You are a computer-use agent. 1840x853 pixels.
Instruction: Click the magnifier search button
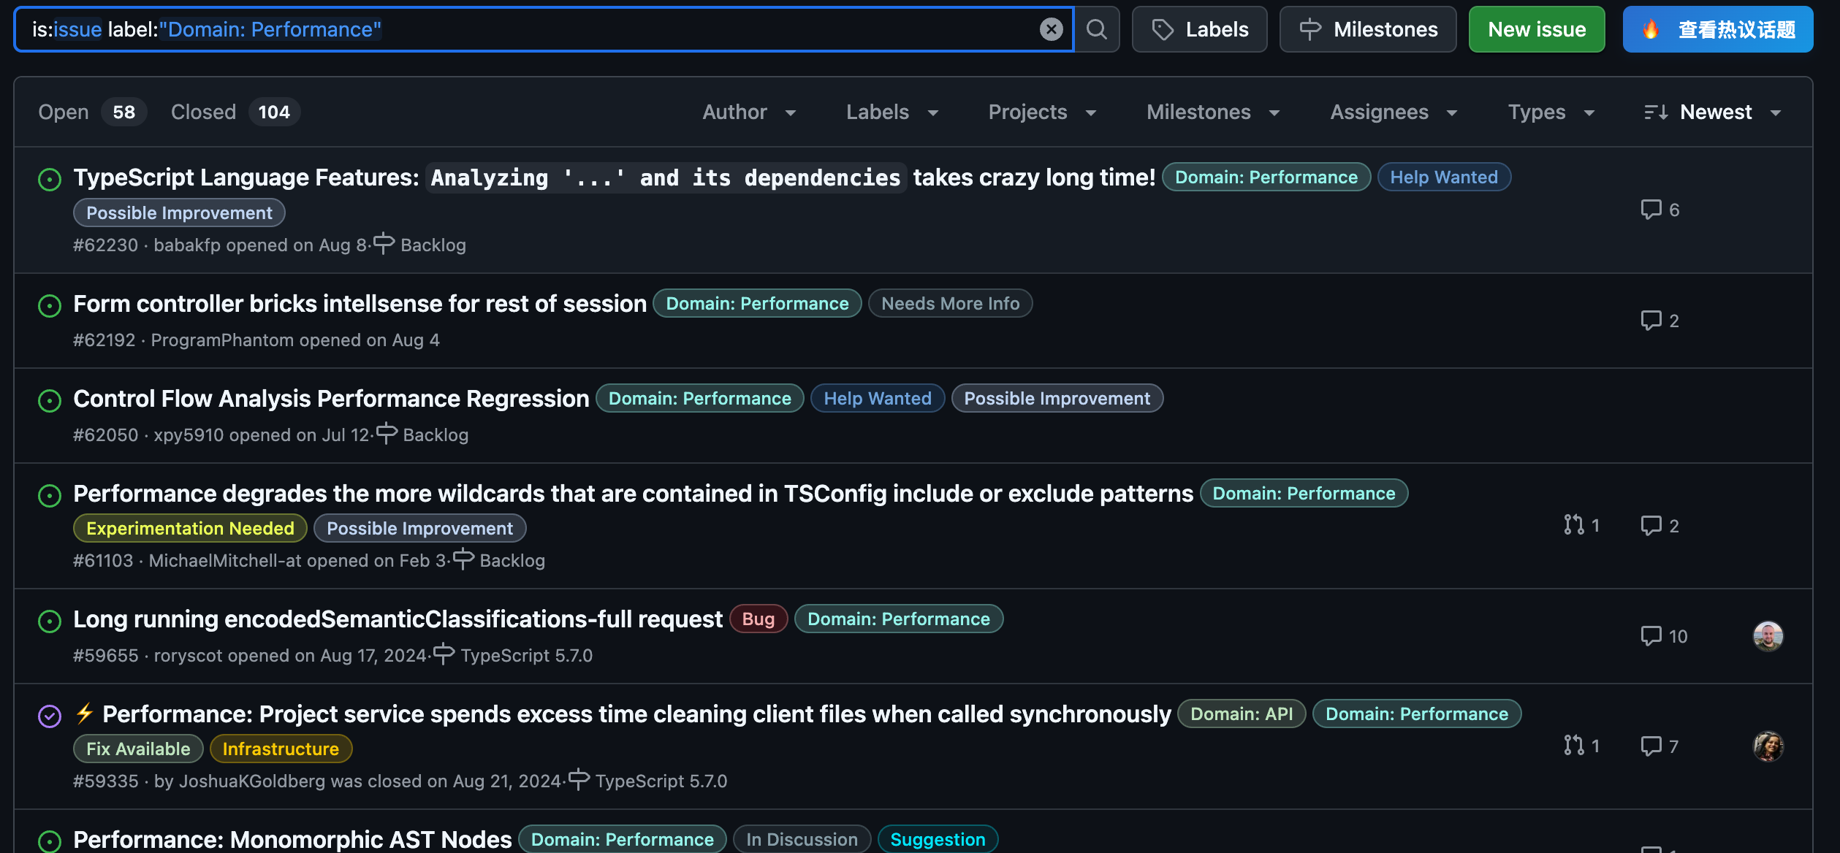pos(1096,29)
